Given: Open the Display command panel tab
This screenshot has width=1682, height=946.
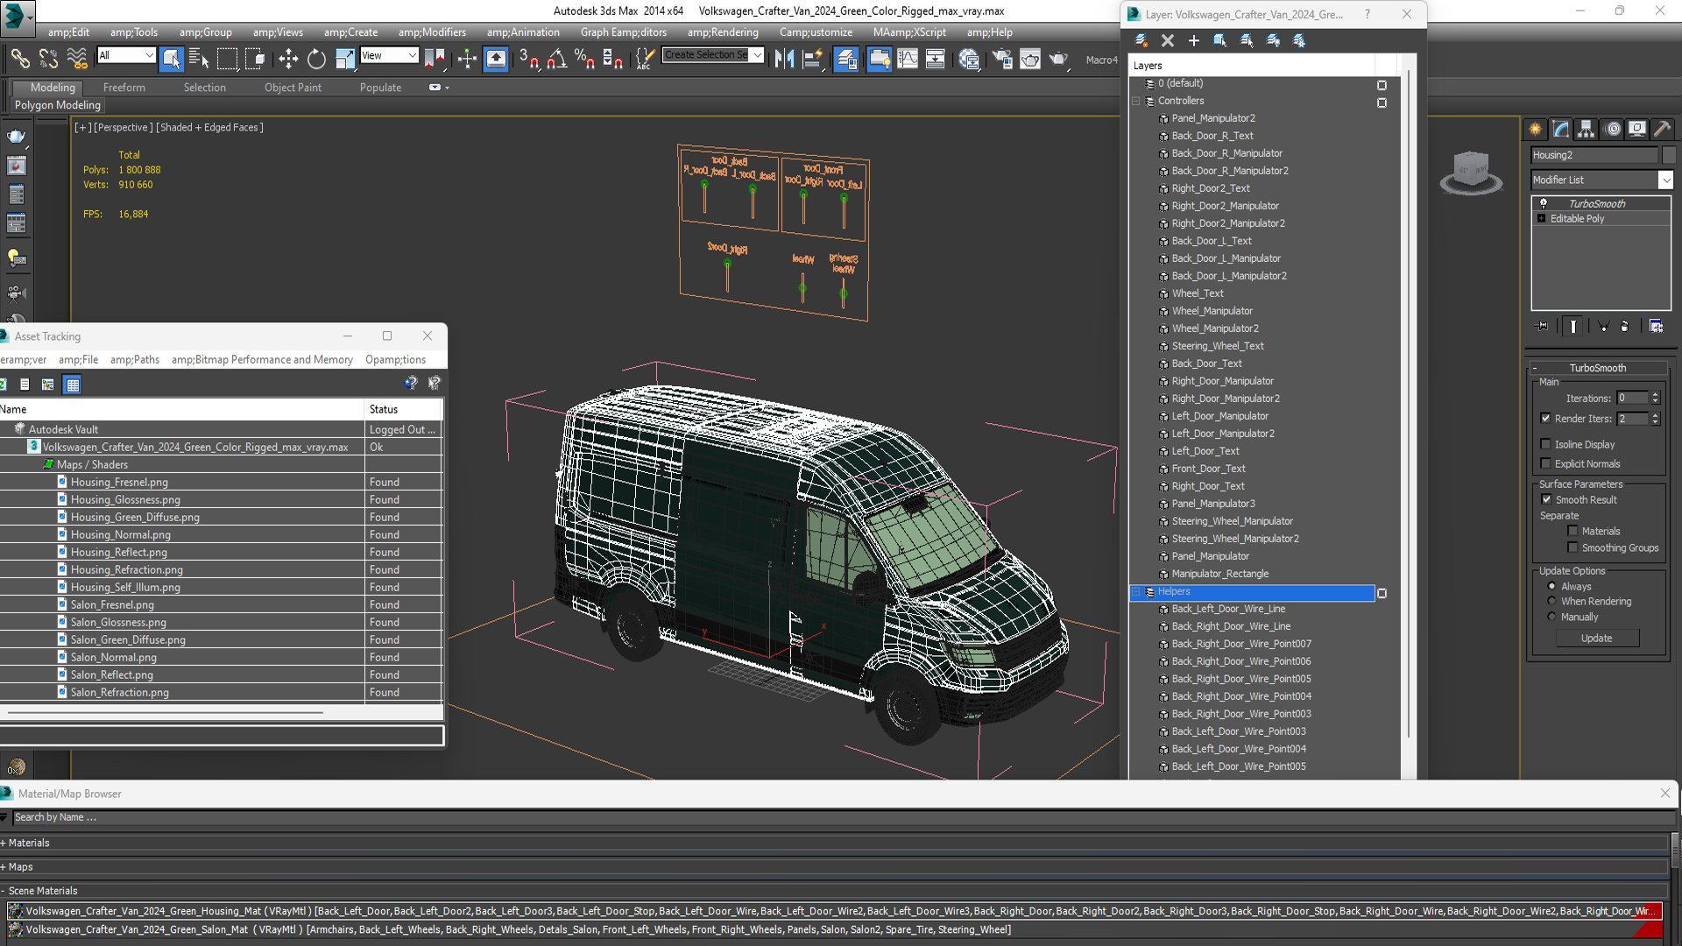Looking at the screenshot, I should (x=1637, y=129).
